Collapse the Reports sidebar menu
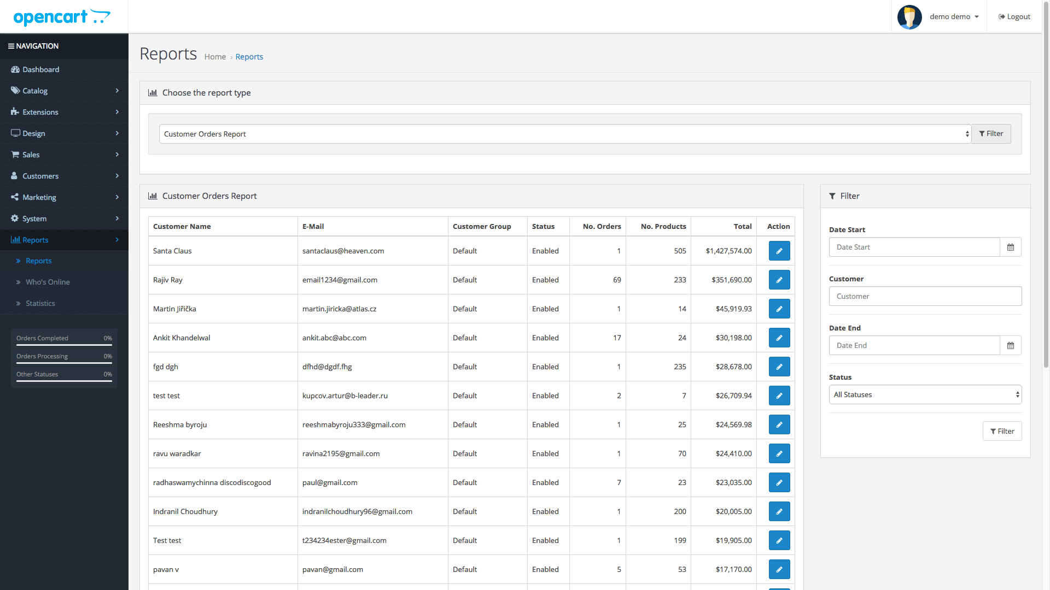The width and height of the screenshot is (1050, 590). 64,240
